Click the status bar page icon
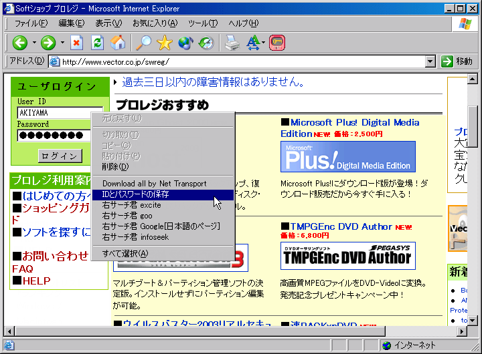 pos(9,345)
